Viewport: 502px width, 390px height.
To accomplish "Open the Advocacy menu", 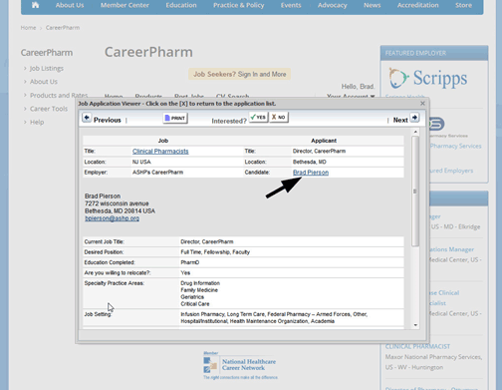I will point(333,5).
